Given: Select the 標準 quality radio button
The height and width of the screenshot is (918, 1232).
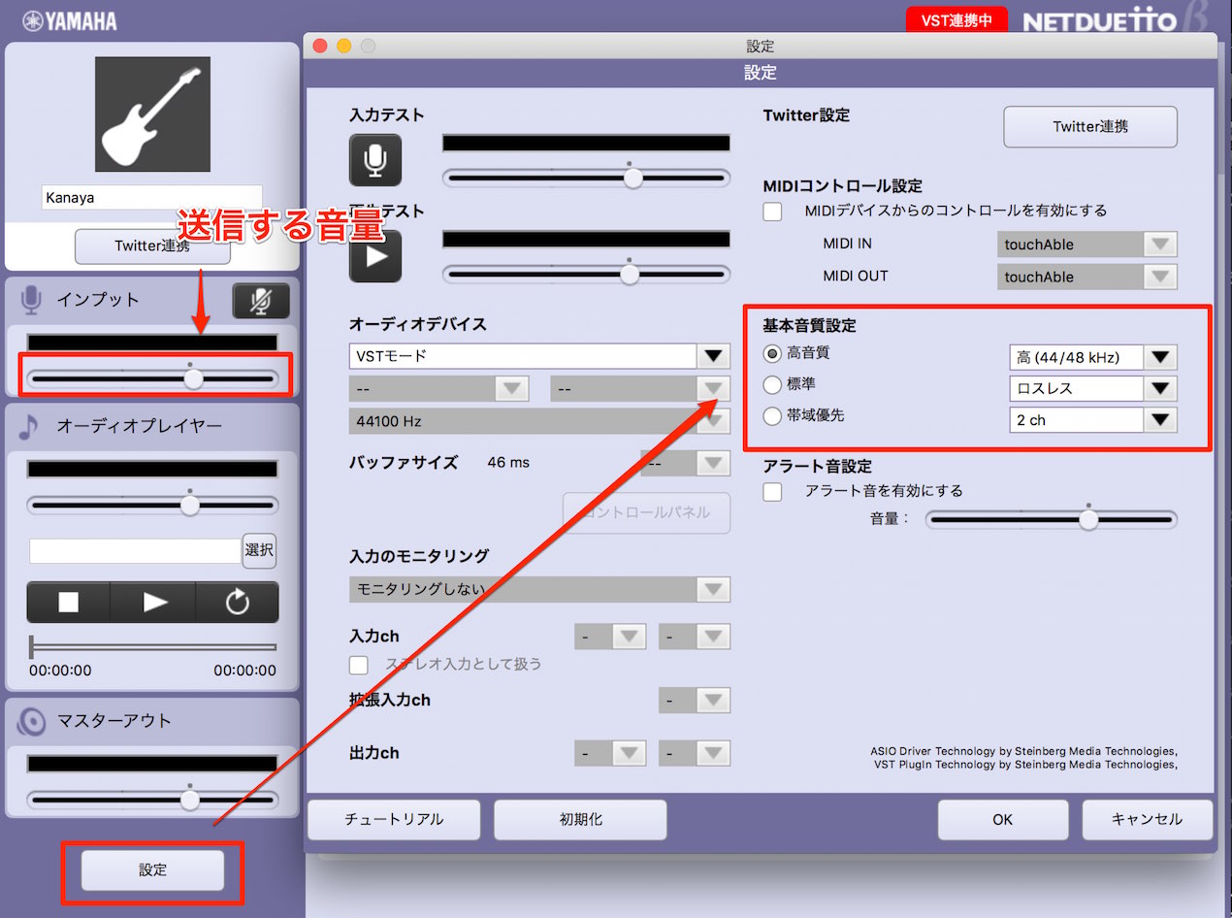Looking at the screenshot, I should (773, 384).
